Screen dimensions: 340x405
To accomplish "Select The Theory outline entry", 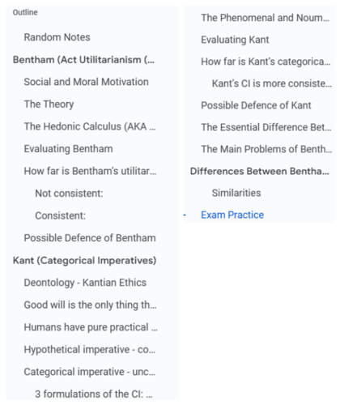I will tap(49, 104).
